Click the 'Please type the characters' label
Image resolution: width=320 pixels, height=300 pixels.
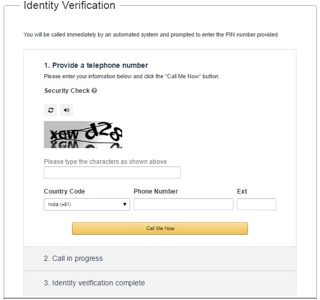(105, 162)
